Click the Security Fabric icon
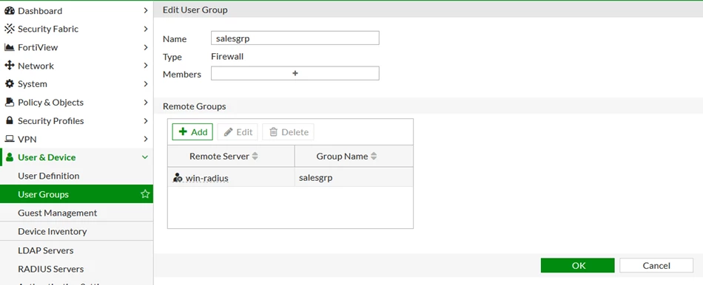The image size is (703, 285). click(x=10, y=29)
